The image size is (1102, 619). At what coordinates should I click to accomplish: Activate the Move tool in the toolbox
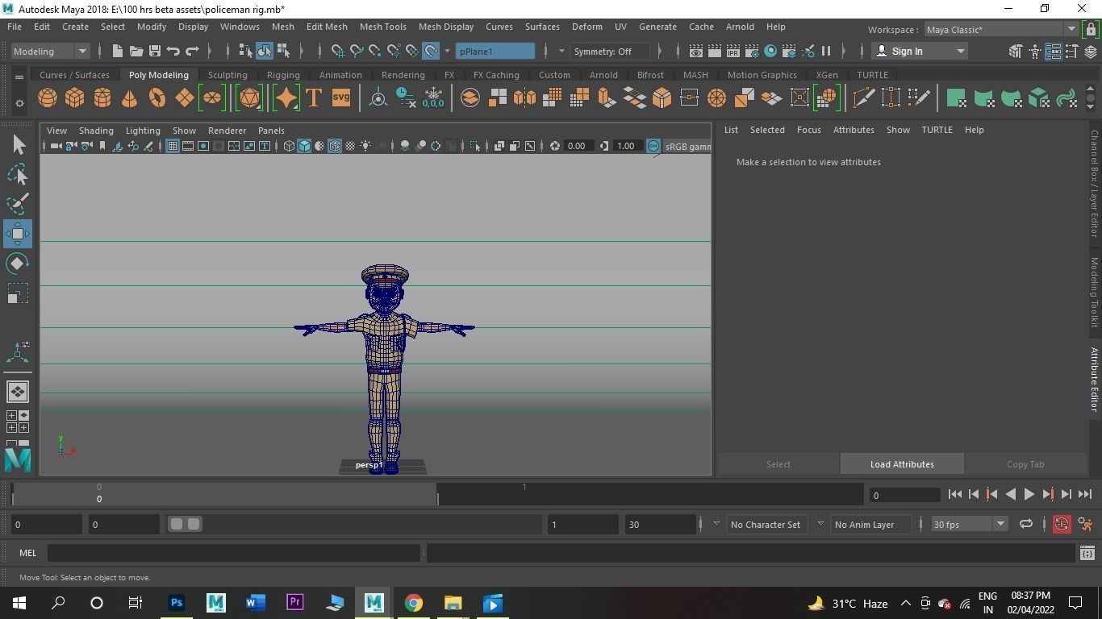18,234
